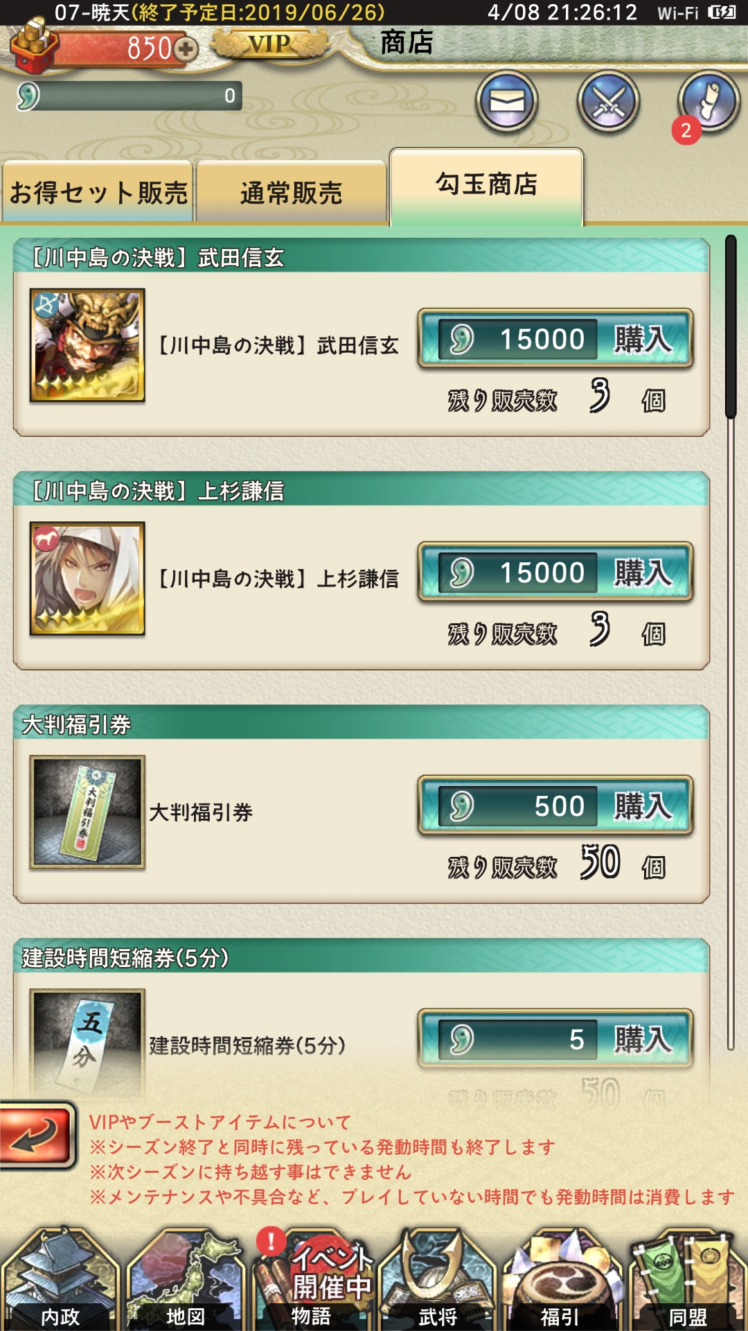Open the 武将 helmet icon
Viewport: 748px width, 1331px height.
pyautogui.click(x=438, y=1278)
